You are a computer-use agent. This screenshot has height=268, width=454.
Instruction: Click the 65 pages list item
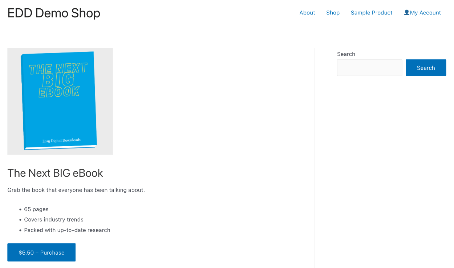[x=36, y=209]
